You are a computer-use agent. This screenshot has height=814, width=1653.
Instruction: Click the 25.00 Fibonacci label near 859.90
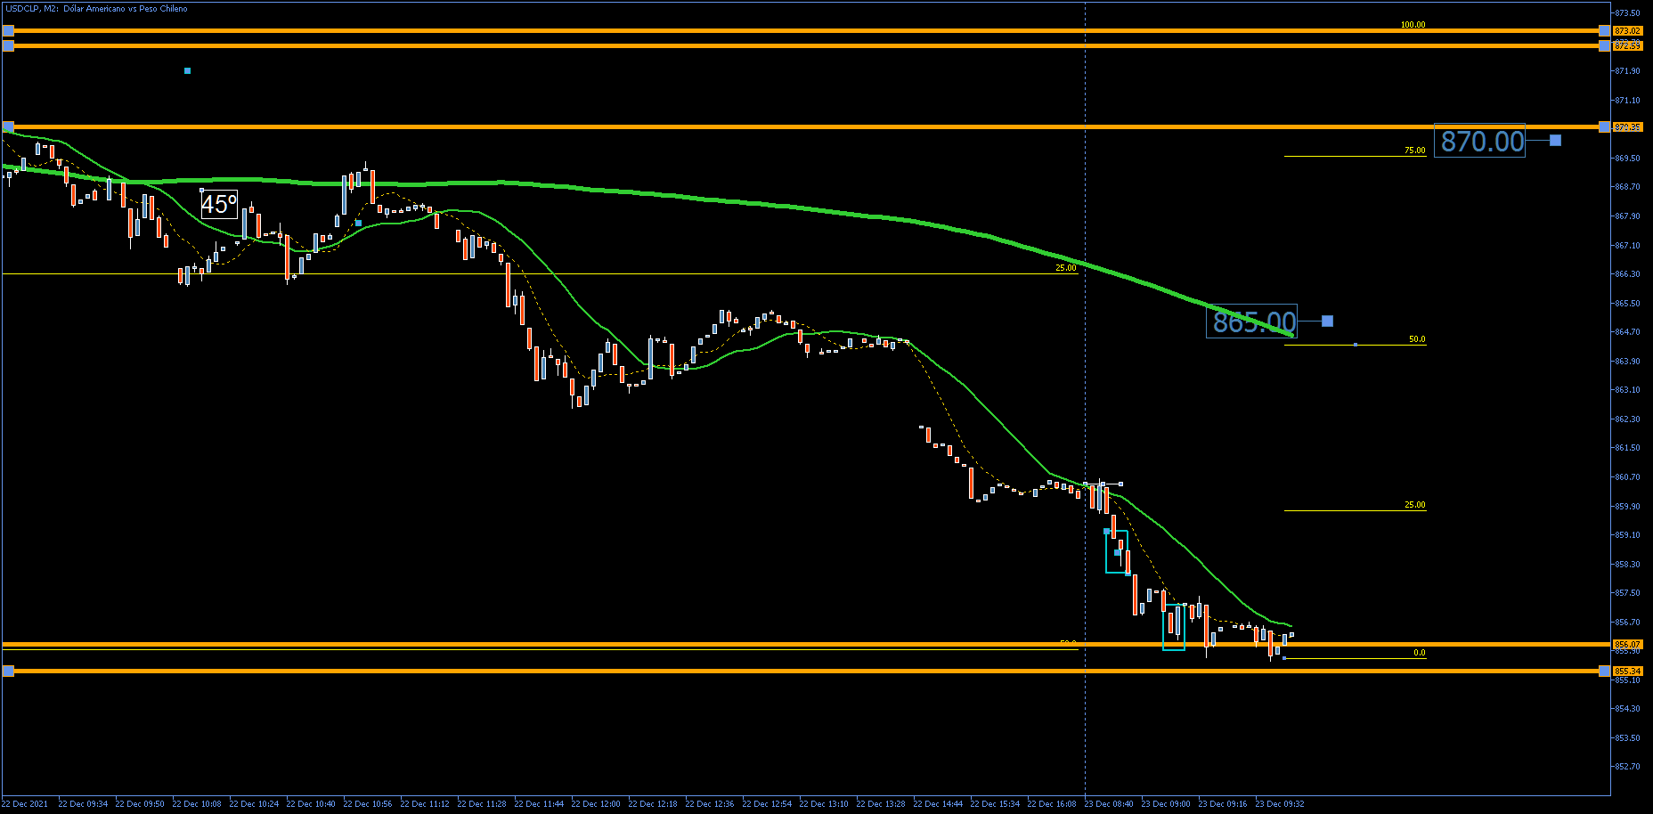1414,505
